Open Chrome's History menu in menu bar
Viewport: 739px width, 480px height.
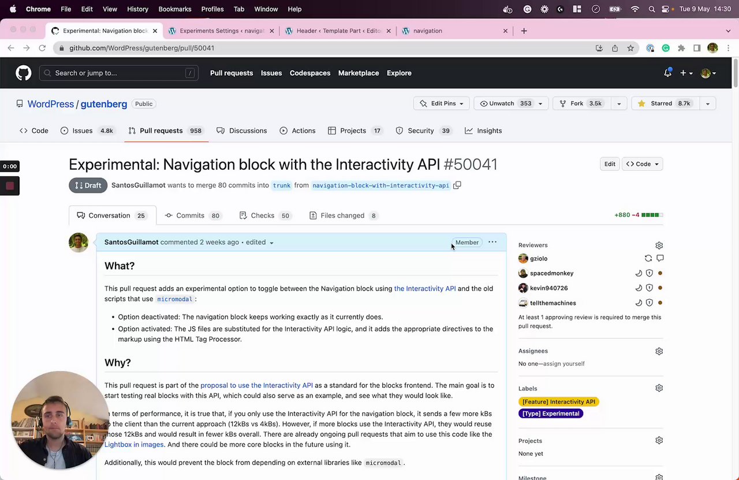pos(137,9)
